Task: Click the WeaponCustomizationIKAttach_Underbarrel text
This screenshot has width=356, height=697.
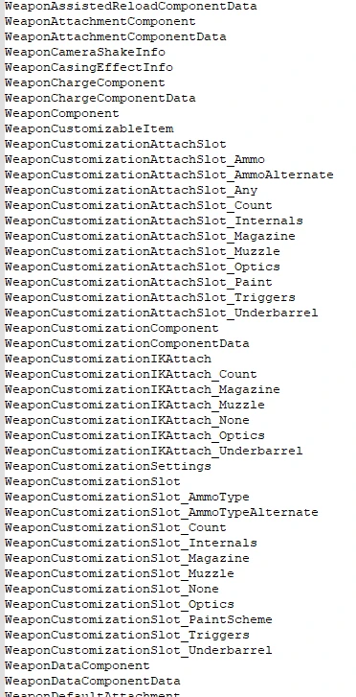Action: point(153,451)
